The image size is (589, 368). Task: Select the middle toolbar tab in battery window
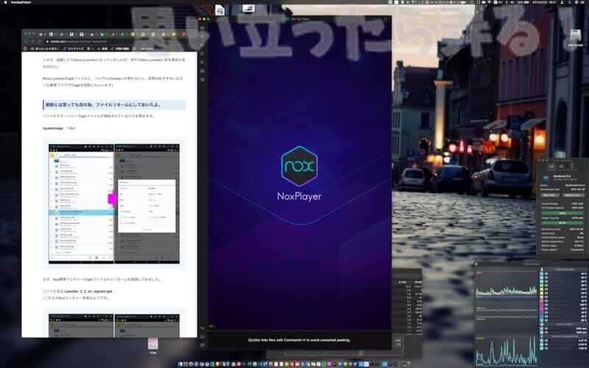pyautogui.click(x=562, y=166)
